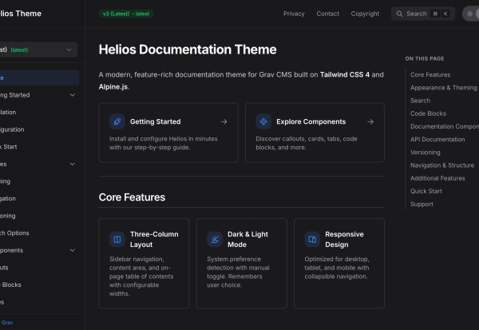This screenshot has height=330, width=479.
Task: Collapse the Getting Started sidebar section chevron
Action: pos(73,95)
